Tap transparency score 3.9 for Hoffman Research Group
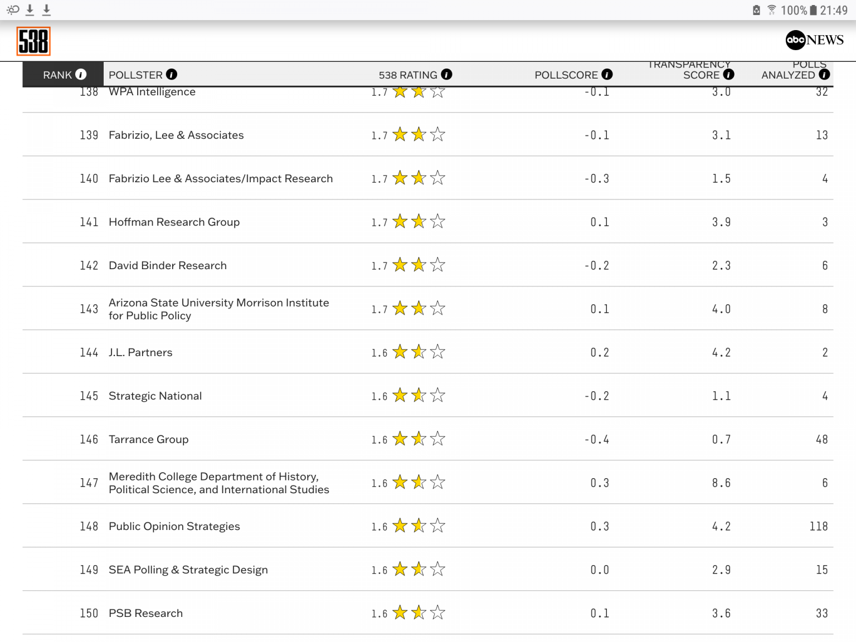 pyautogui.click(x=721, y=222)
